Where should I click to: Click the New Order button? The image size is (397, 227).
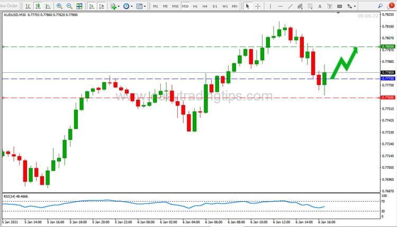9,6
